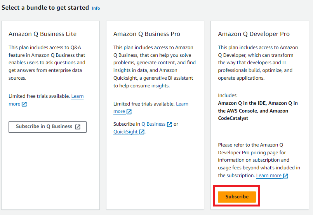
Task: Click external-link icon after Business Lite Learn more
Action: click(x=24, y=104)
